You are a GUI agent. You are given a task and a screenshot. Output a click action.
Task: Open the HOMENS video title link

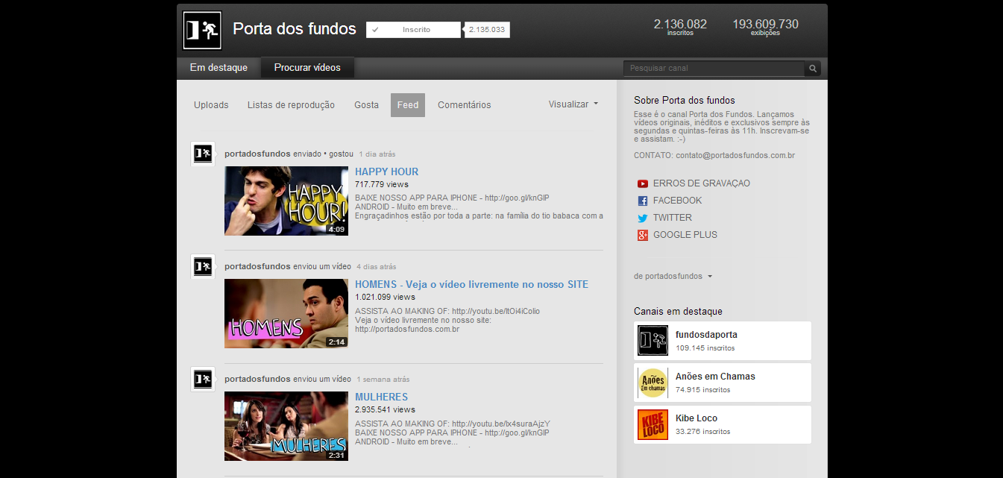471,284
